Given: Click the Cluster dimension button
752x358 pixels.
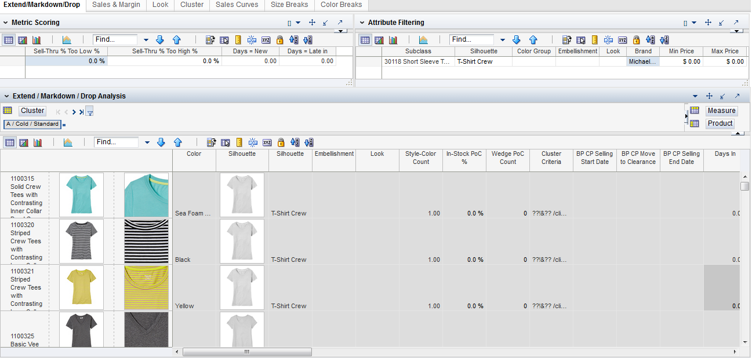Looking at the screenshot, I should click(32, 111).
